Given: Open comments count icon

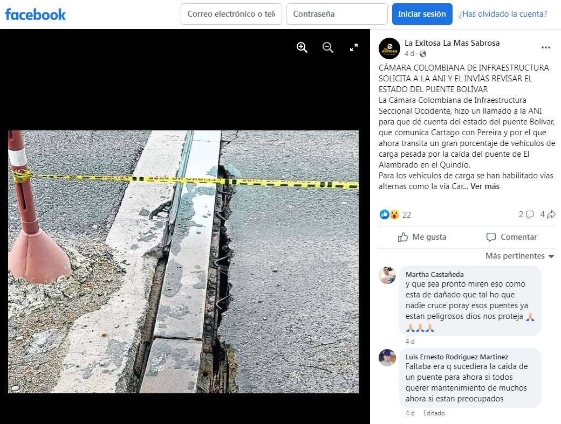Looking at the screenshot, I should coord(526,214).
